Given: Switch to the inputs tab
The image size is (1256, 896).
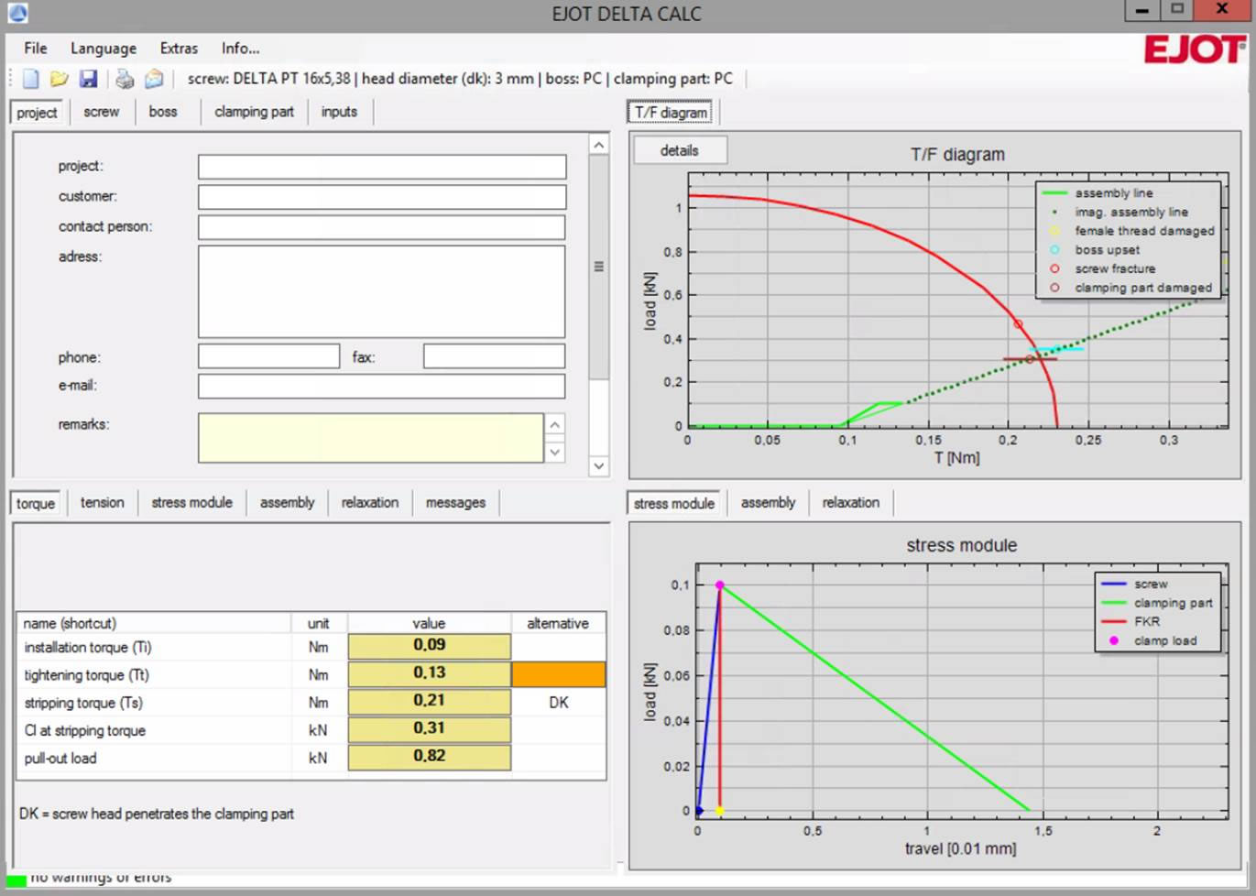Looking at the screenshot, I should pyautogui.click(x=339, y=112).
